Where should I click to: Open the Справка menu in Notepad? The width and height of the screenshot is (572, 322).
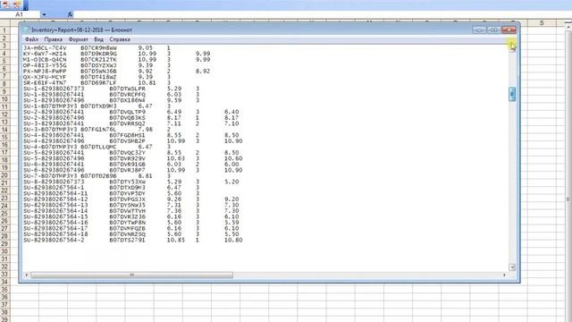(x=120, y=39)
